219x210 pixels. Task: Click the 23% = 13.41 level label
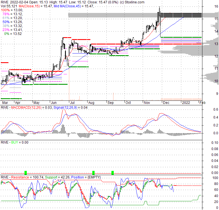[13, 30]
